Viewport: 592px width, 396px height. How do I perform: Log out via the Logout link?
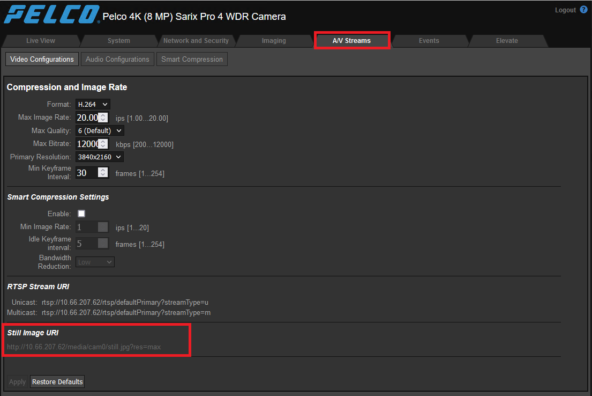tap(565, 10)
